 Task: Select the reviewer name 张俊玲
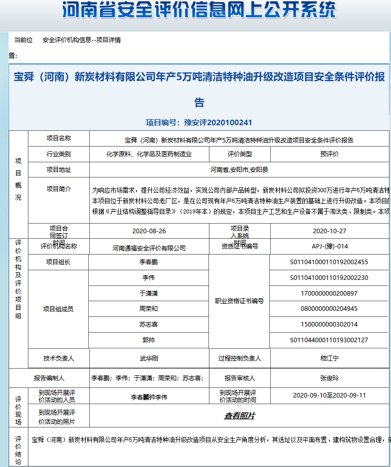pos(330,378)
